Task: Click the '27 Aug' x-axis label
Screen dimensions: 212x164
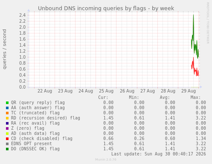Action: pos(148,91)
